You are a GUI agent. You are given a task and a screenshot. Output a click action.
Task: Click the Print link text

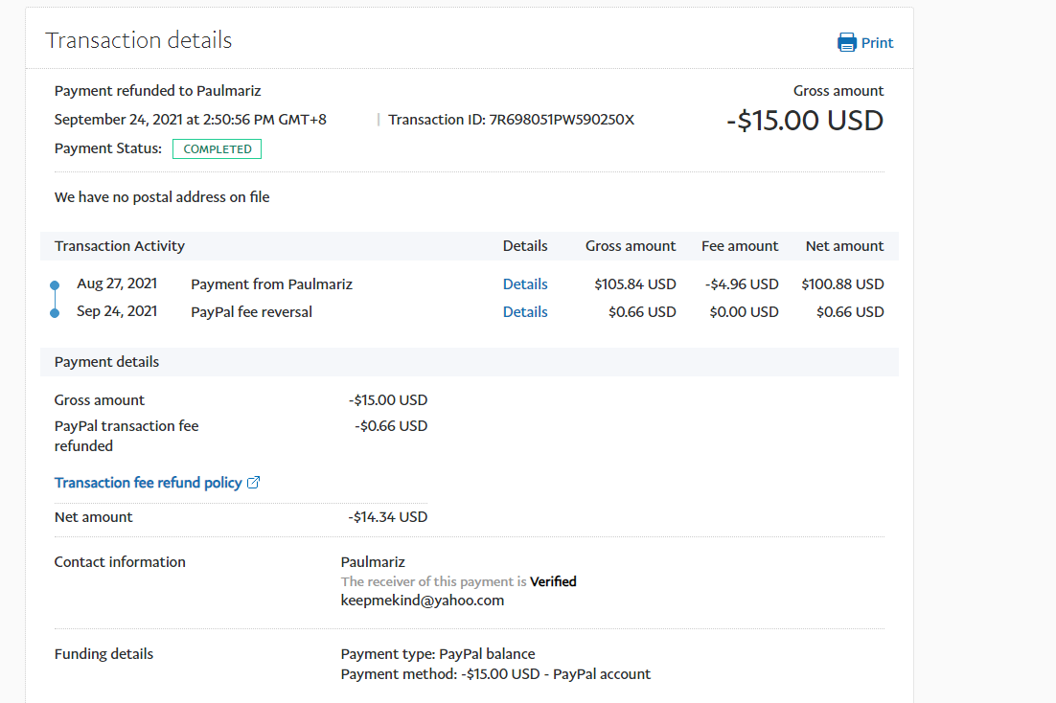(877, 43)
